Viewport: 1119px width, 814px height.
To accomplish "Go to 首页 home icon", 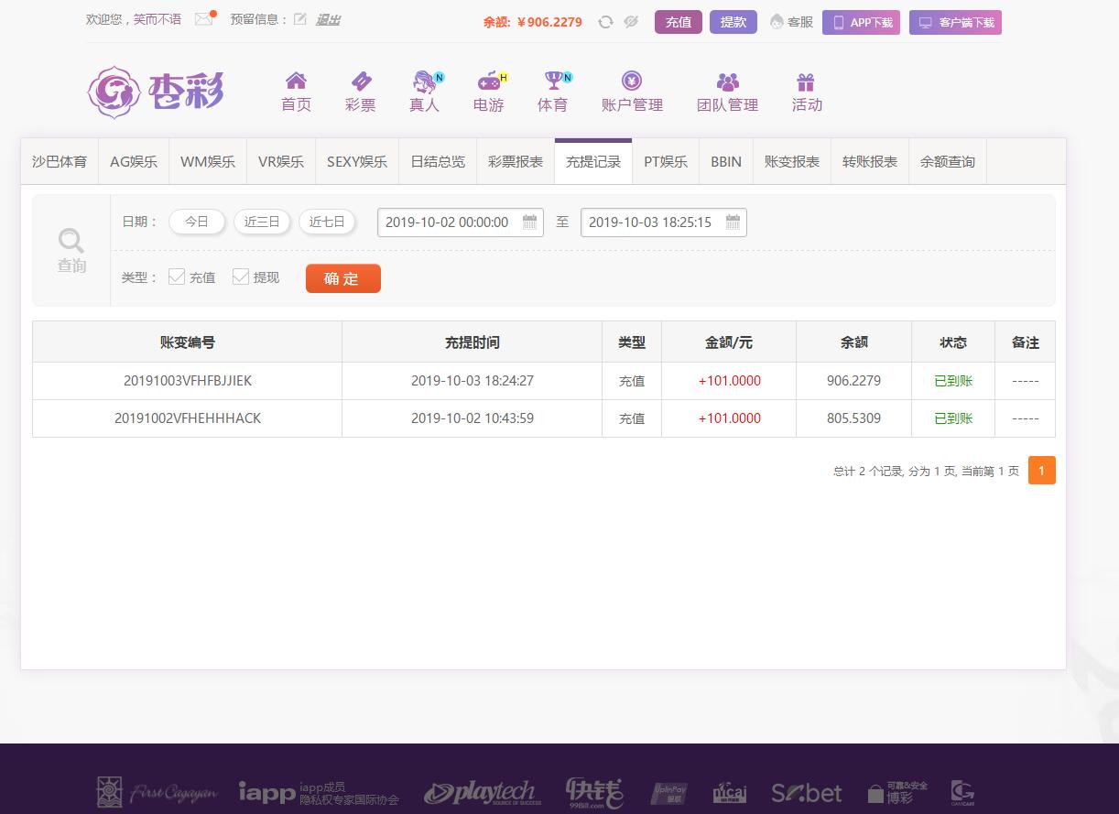I will tap(296, 81).
